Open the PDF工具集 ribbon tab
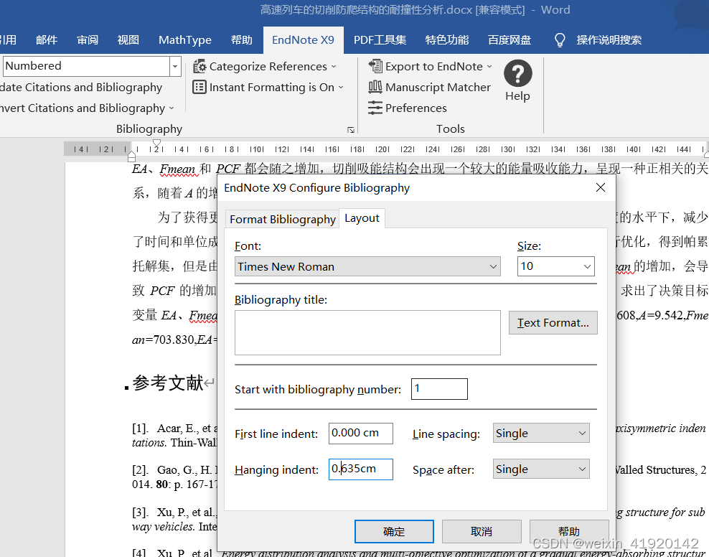 point(380,40)
